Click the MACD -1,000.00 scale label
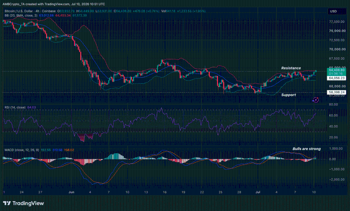350x211 pixels. 337,169
